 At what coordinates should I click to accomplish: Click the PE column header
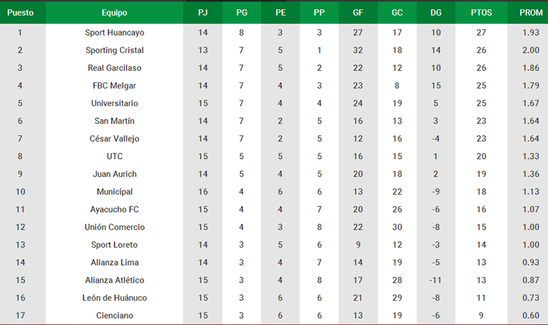[x=280, y=13]
